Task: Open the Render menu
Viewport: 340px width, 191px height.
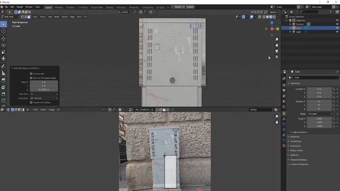Action: tap(20, 7)
